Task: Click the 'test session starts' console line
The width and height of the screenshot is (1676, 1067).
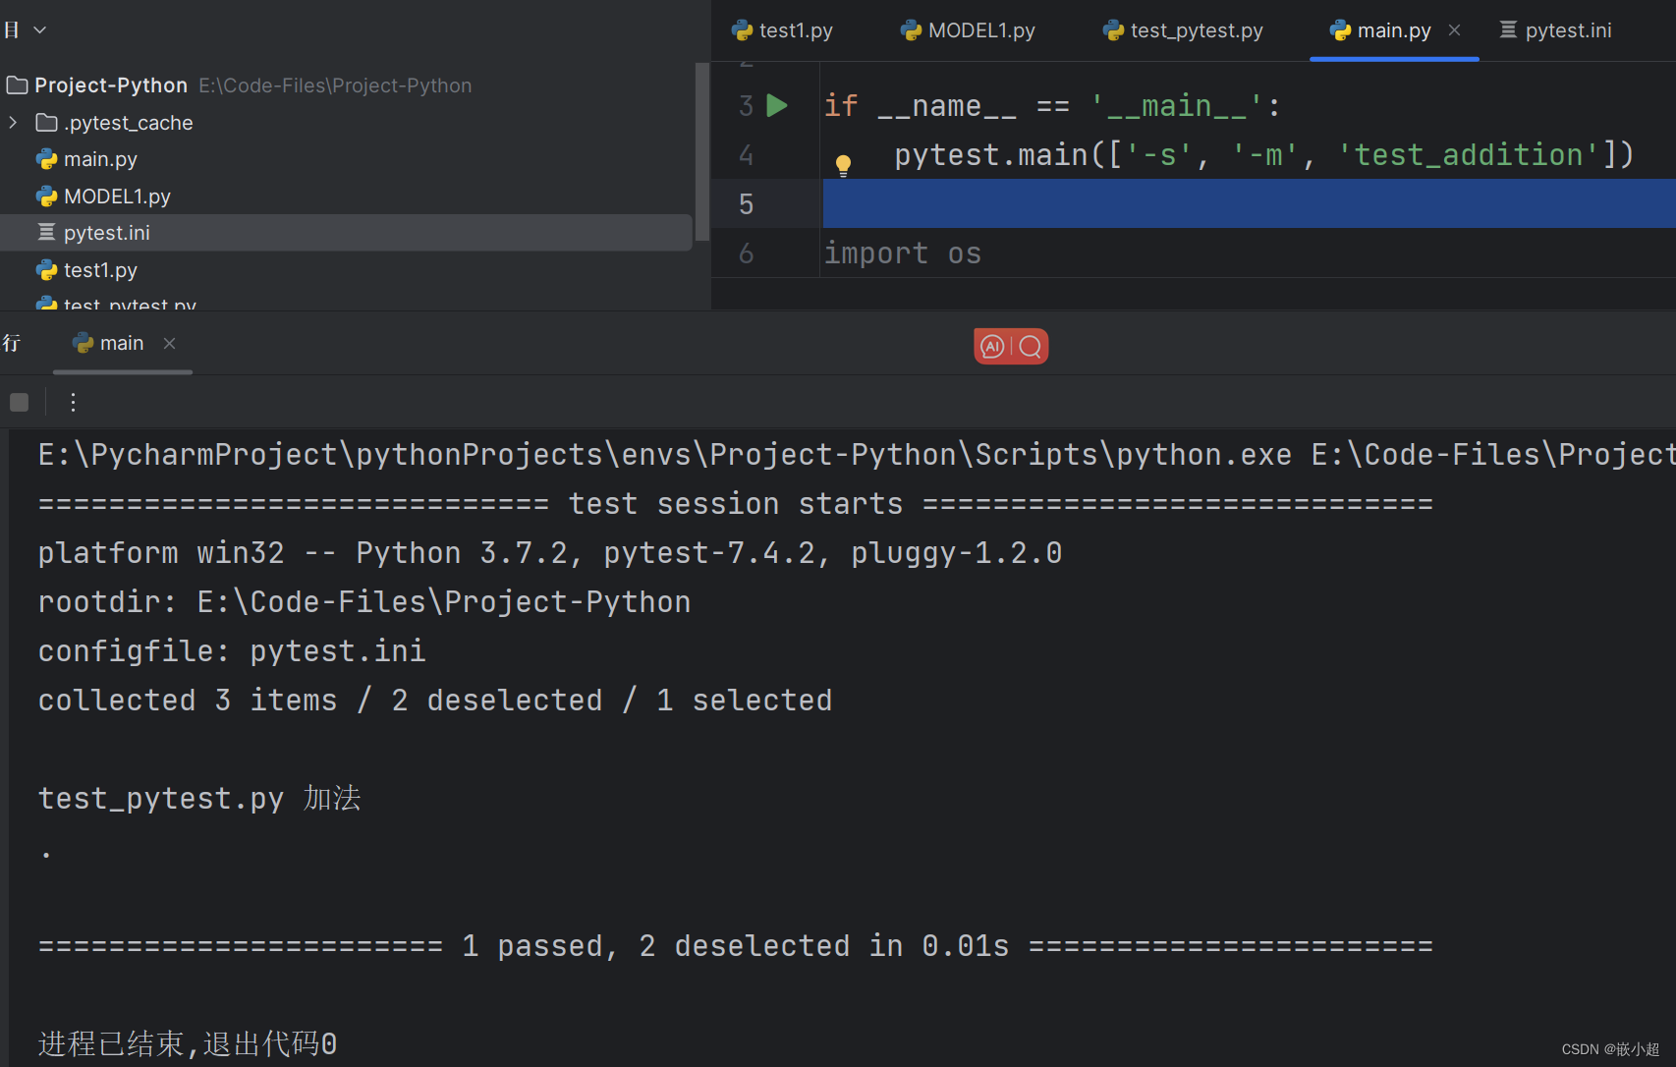Action: pyautogui.click(x=736, y=504)
